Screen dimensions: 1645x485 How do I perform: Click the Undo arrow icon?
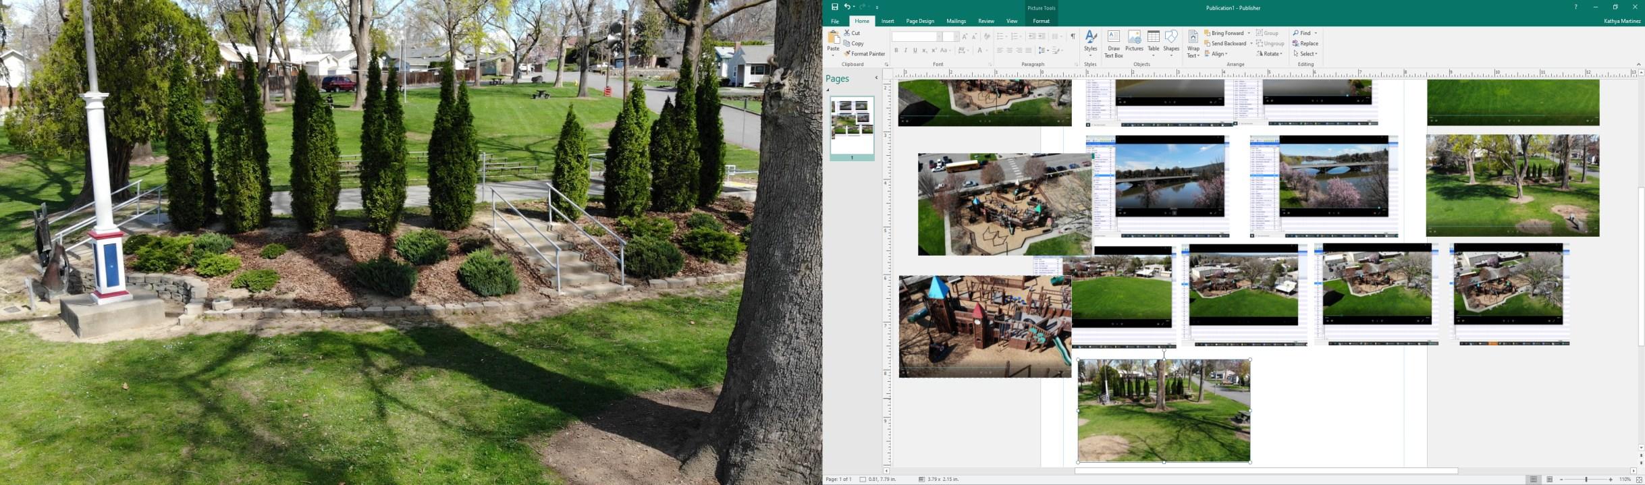[x=846, y=7]
